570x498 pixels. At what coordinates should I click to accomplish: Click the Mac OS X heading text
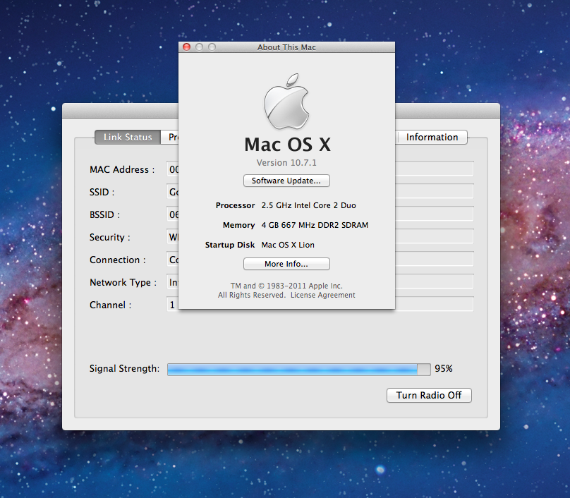tap(287, 145)
